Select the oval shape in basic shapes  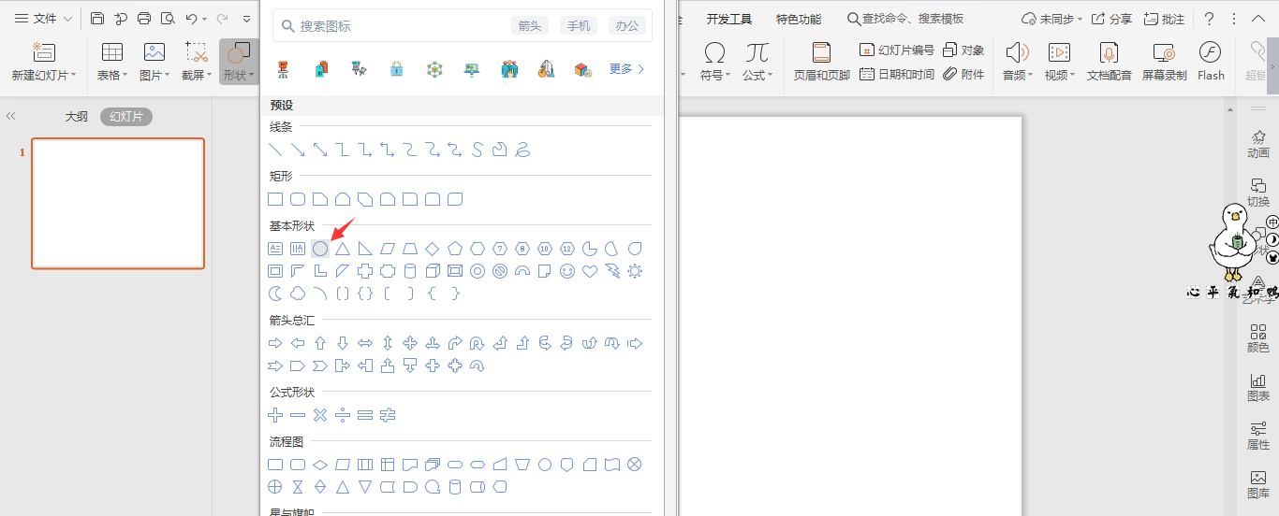point(320,249)
